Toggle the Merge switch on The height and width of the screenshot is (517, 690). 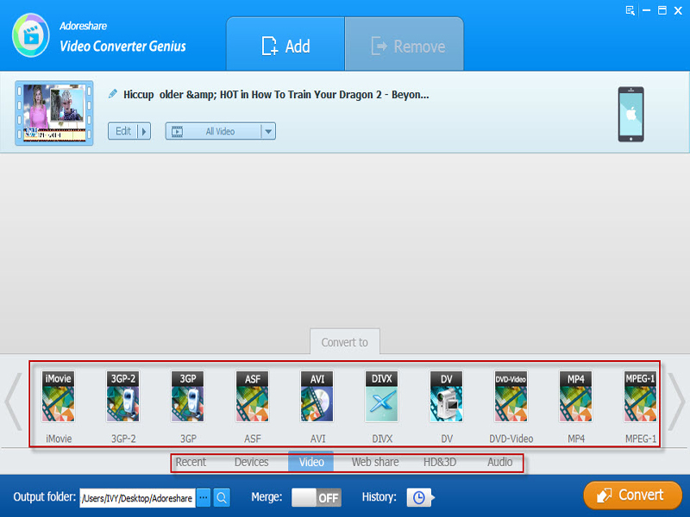tap(316, 498)
